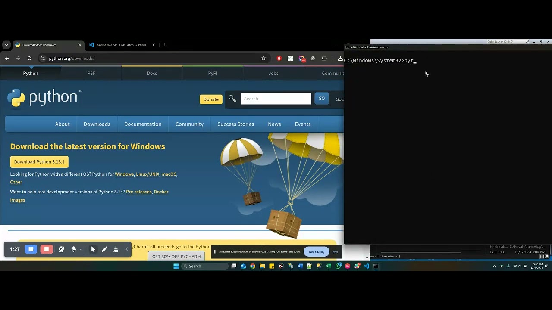The height and width of the screenshot is (310, 552).
Task: Open the Chrome extensions puzzle icon
Action: point(324,58)
